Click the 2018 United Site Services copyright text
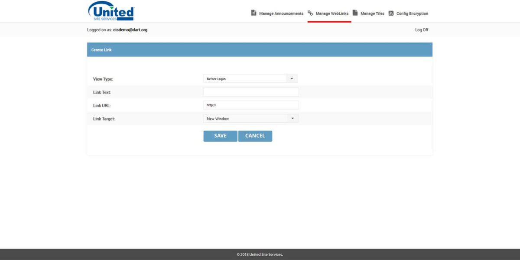This screenshot has height=260, width=520. pyautogui.click(x=260, y=254)
